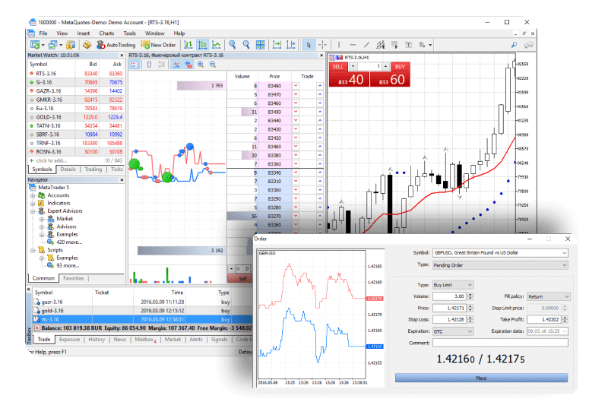Click the AutoTrading button
This screenshot has width=608, height=418.
(x=116, y=45)
